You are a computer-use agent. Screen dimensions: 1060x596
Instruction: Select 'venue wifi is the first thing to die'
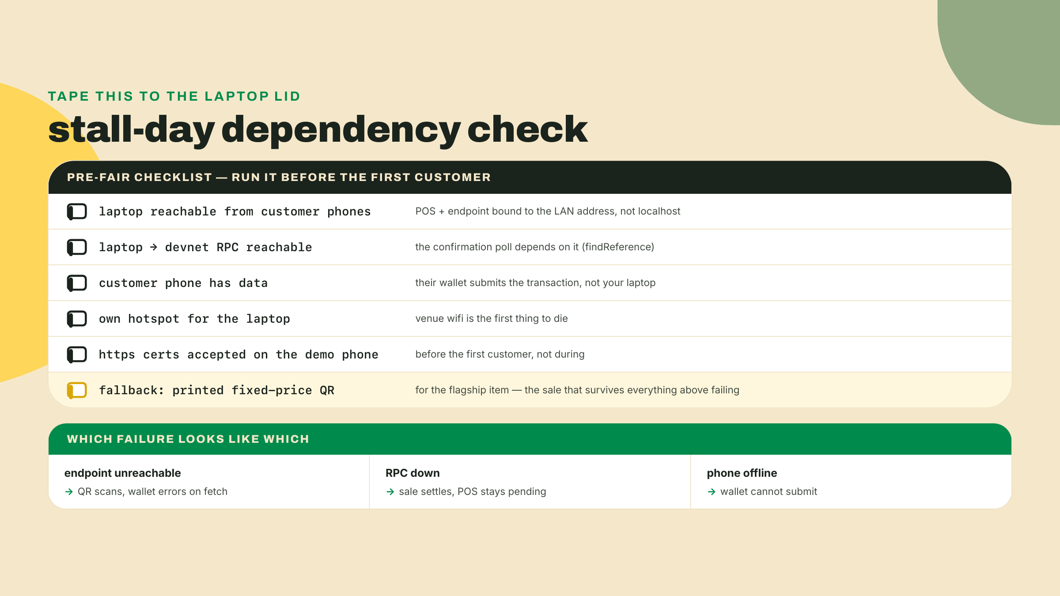coord(492,319)
